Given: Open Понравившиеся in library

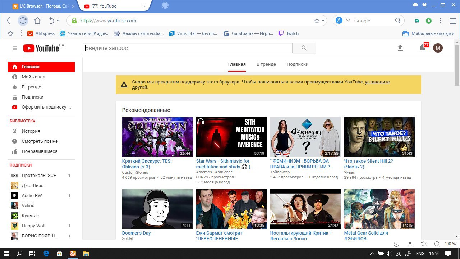Looking at the screenshot, I should tap(41, 151).
